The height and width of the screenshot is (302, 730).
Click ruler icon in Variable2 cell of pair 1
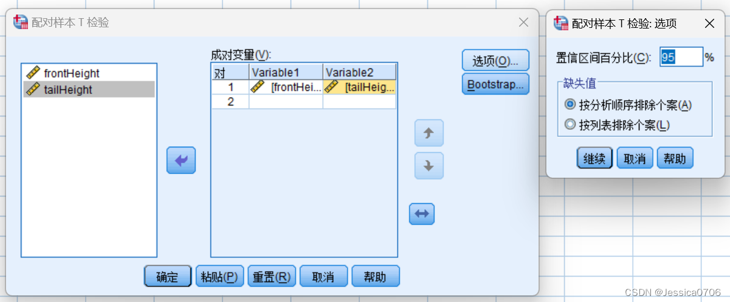click(331, 87)
